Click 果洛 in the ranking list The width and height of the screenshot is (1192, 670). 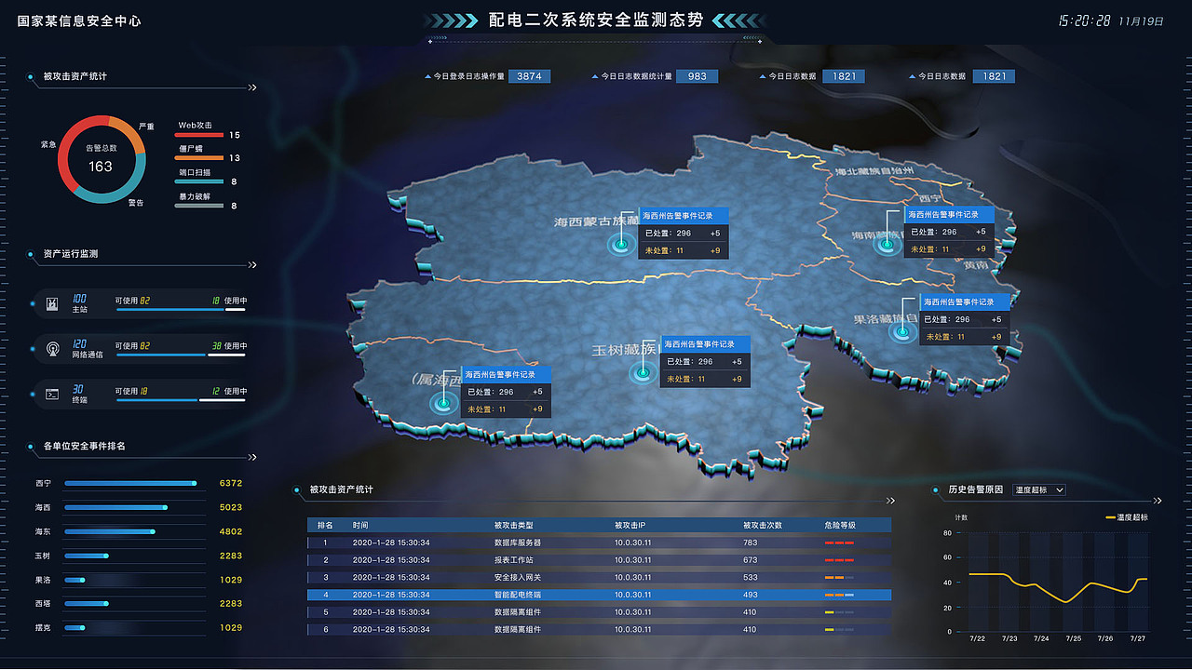43,580
